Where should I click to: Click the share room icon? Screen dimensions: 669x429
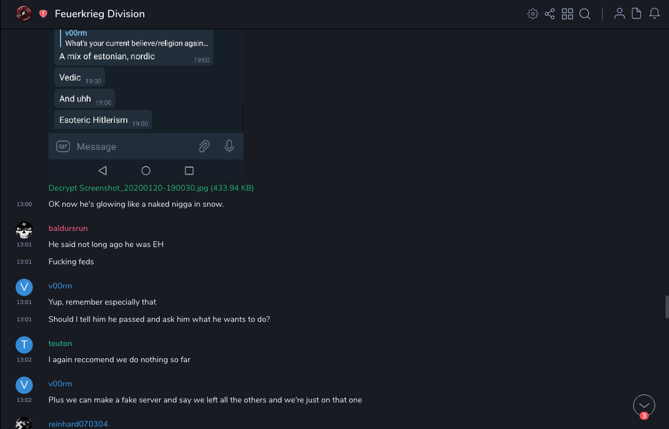click(x=550, y=14)
